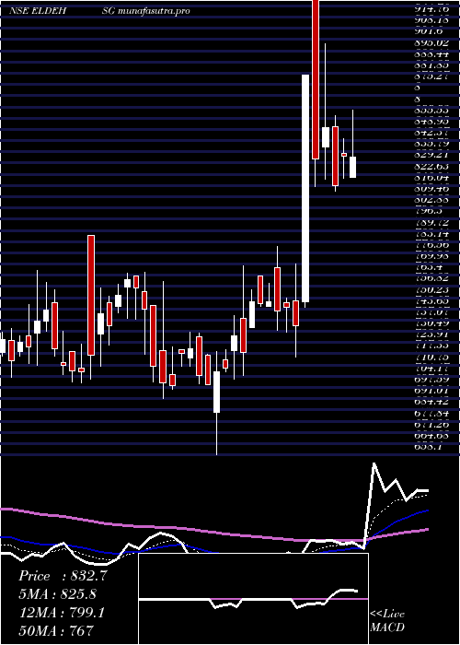The width and height of the screenshot is (460, 645).
Task: Click the 809.46 price axis label
Action: pyautogui.click(x=430, y=189)
